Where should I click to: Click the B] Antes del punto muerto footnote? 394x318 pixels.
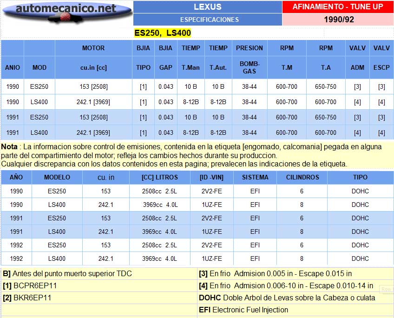(x=67, y=273)
